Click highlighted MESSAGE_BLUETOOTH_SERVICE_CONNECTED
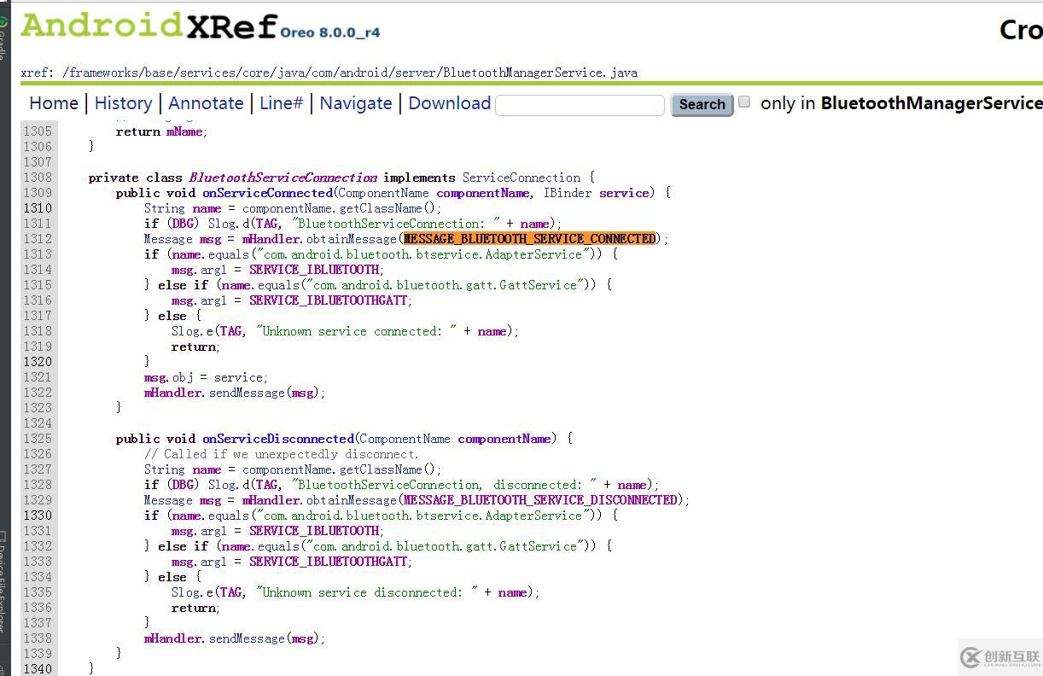 (x=530, y=239)
